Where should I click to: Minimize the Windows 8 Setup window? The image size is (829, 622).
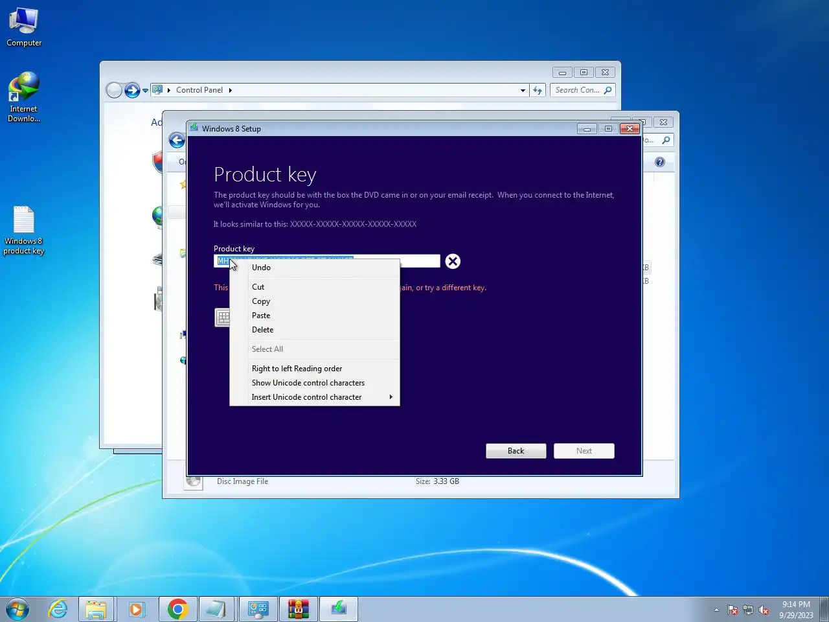[587, 129]
